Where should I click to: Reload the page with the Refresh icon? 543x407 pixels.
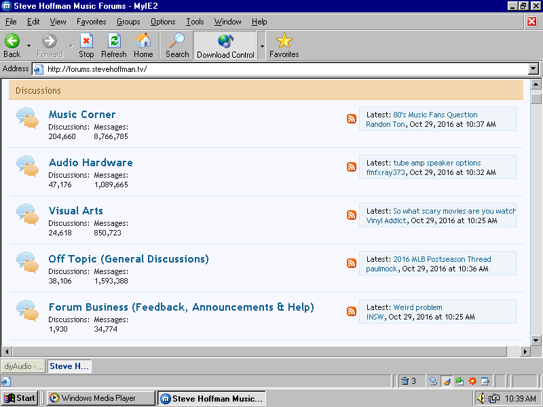(114, 41)
